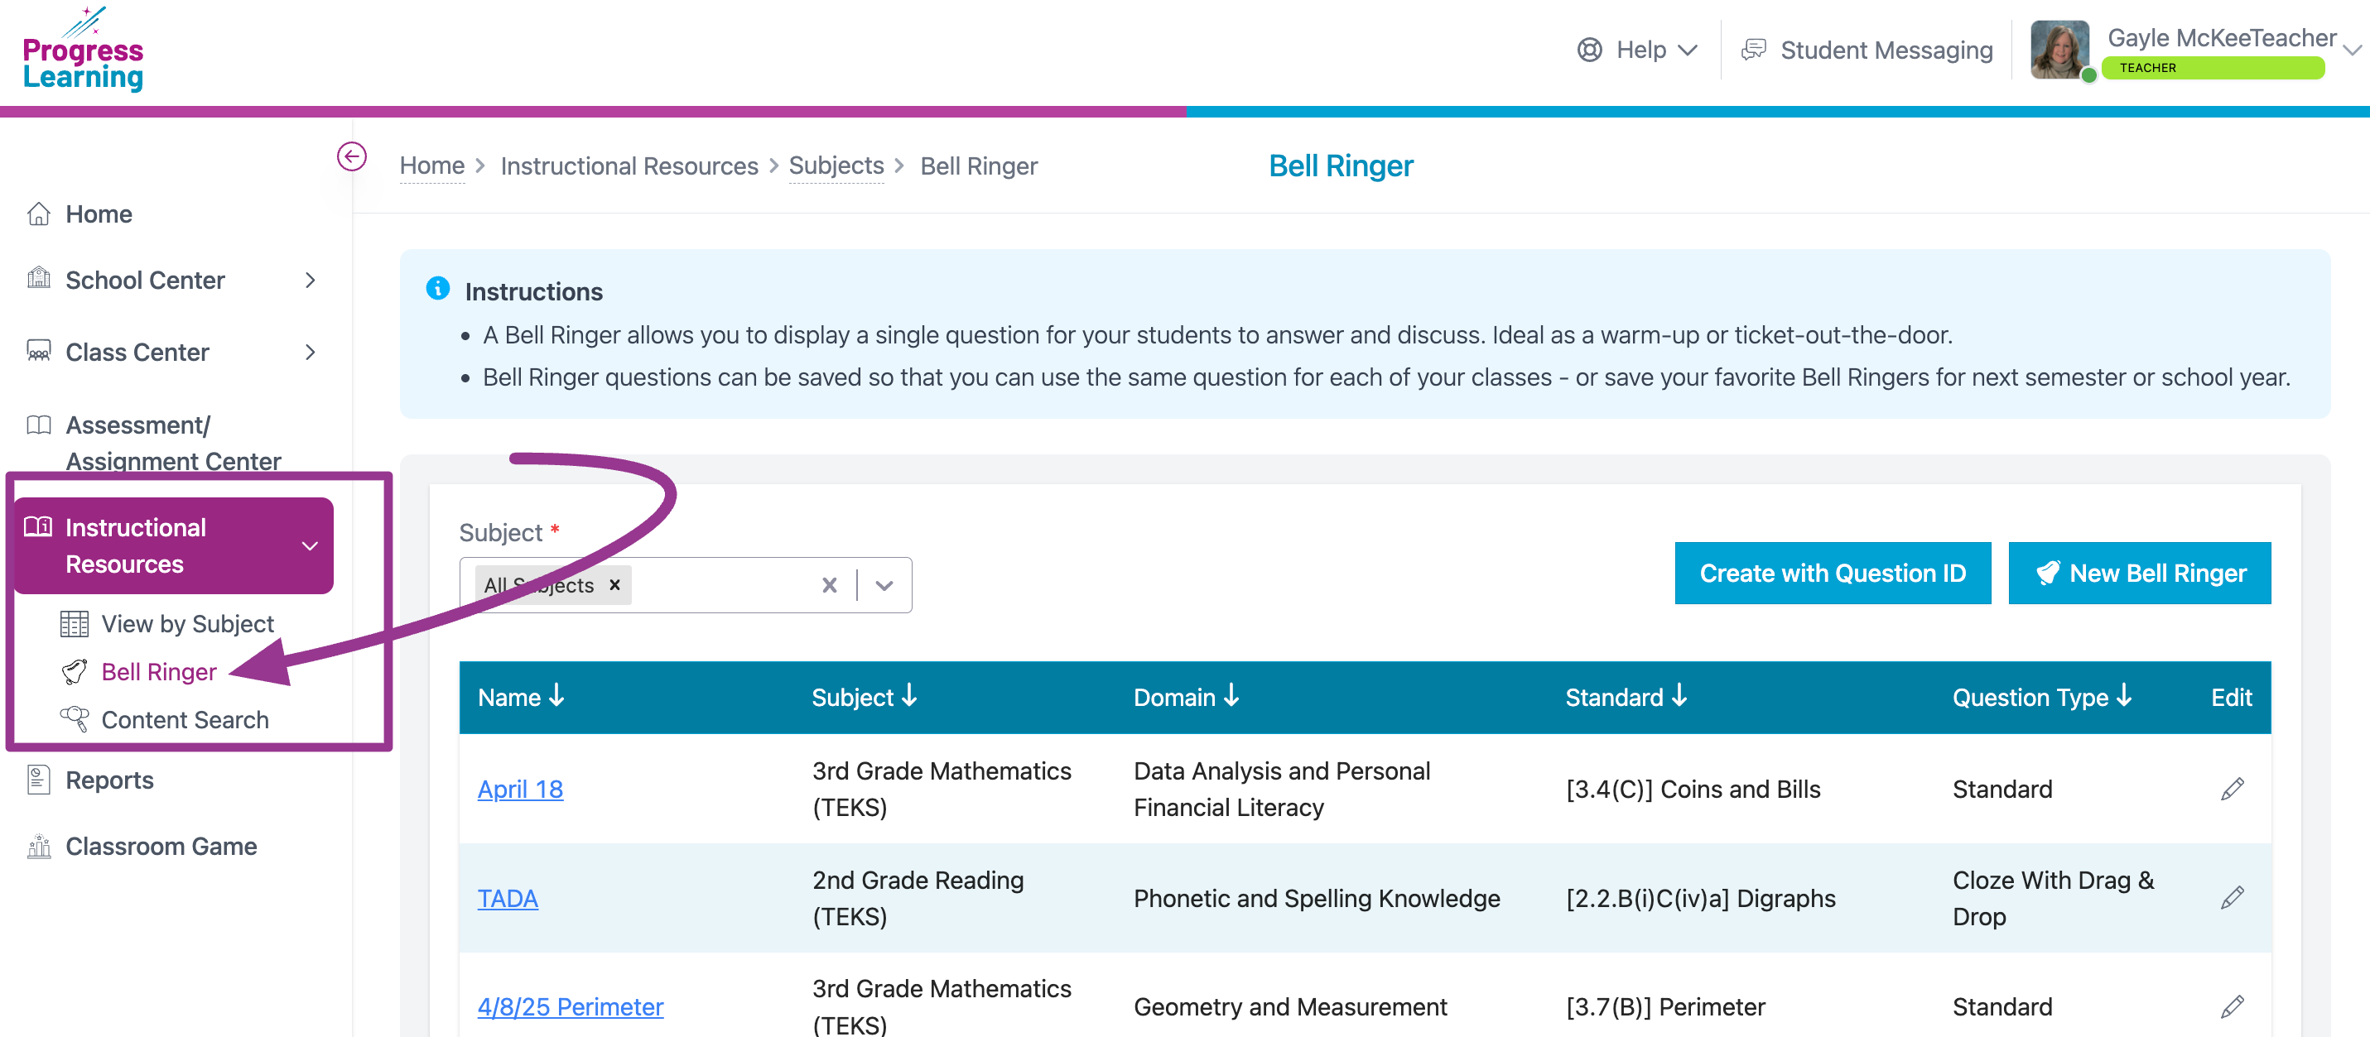This screenshot has height=1037, width=2370.
Task: Open Bell Ringer in sidebar
Action: (159, 672)
